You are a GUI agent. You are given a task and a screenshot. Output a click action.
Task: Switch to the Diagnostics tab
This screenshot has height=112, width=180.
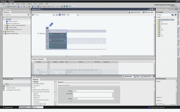pyautogui.click(x=146, y=76)
